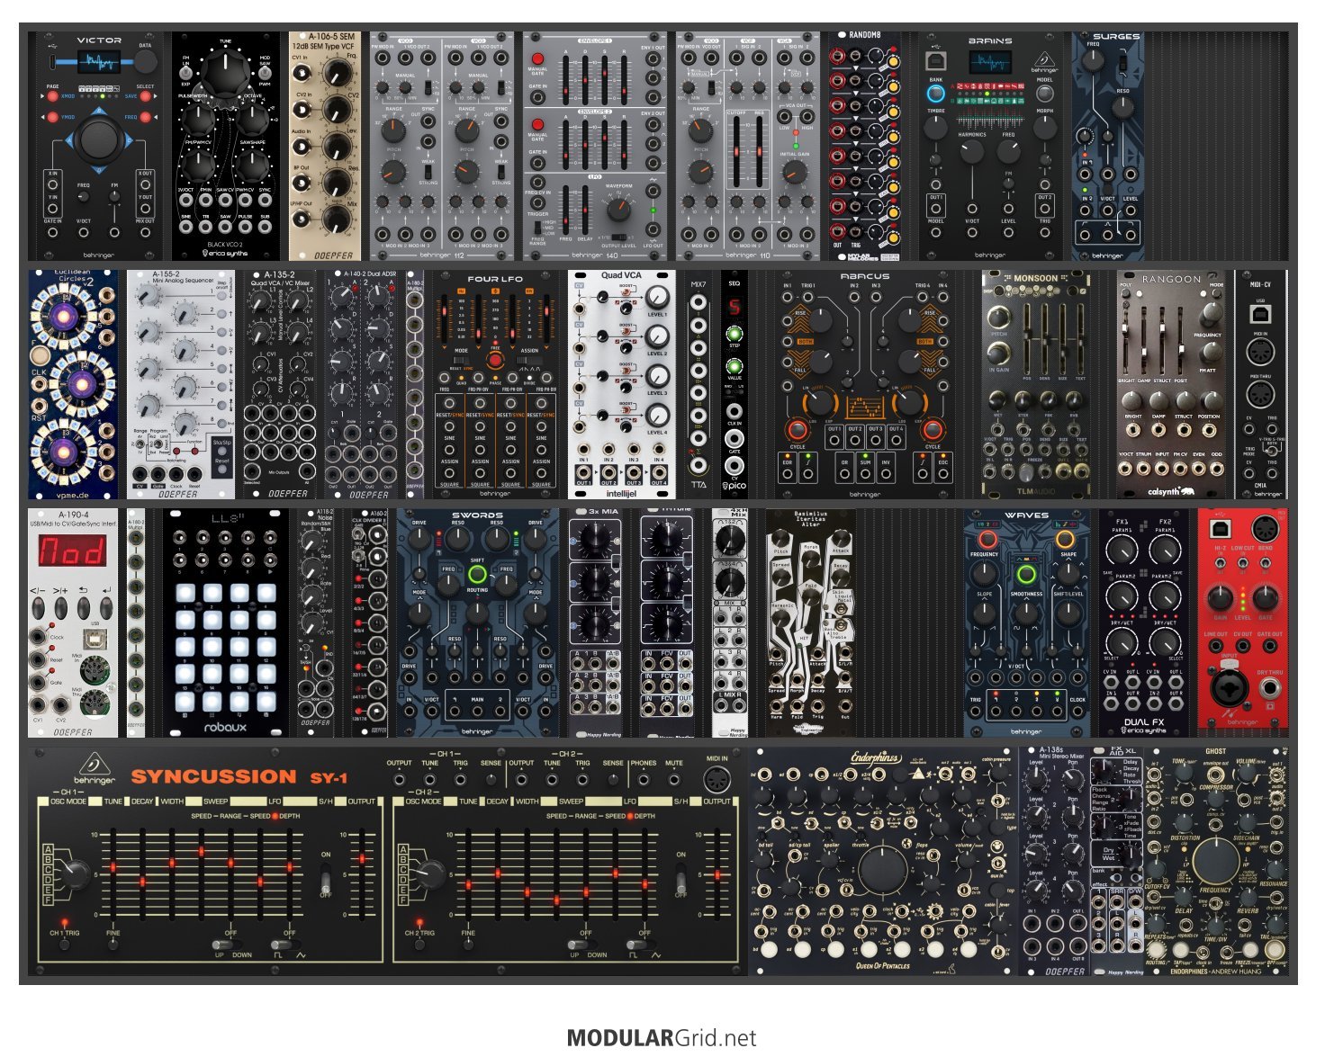Click the L1 knob on A-135-2 mixer

point(262,302)
